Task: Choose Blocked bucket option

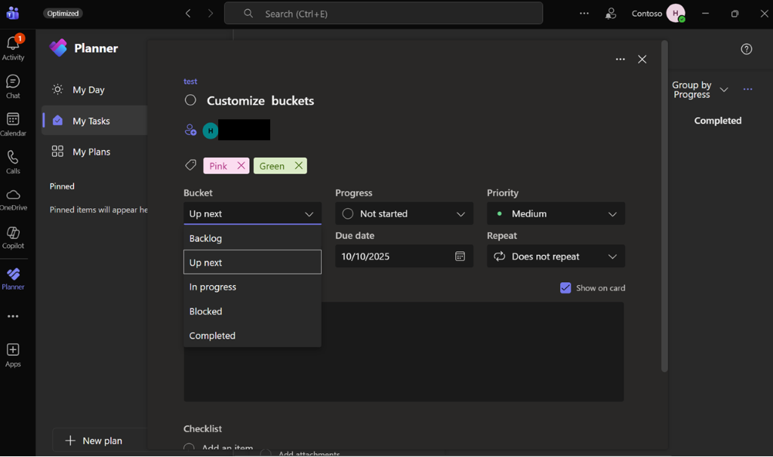Action: (x=252, y=311)
